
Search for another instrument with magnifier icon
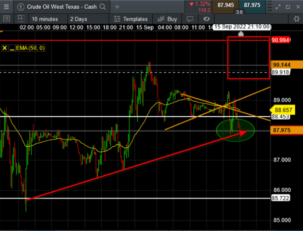pos(103,7)
